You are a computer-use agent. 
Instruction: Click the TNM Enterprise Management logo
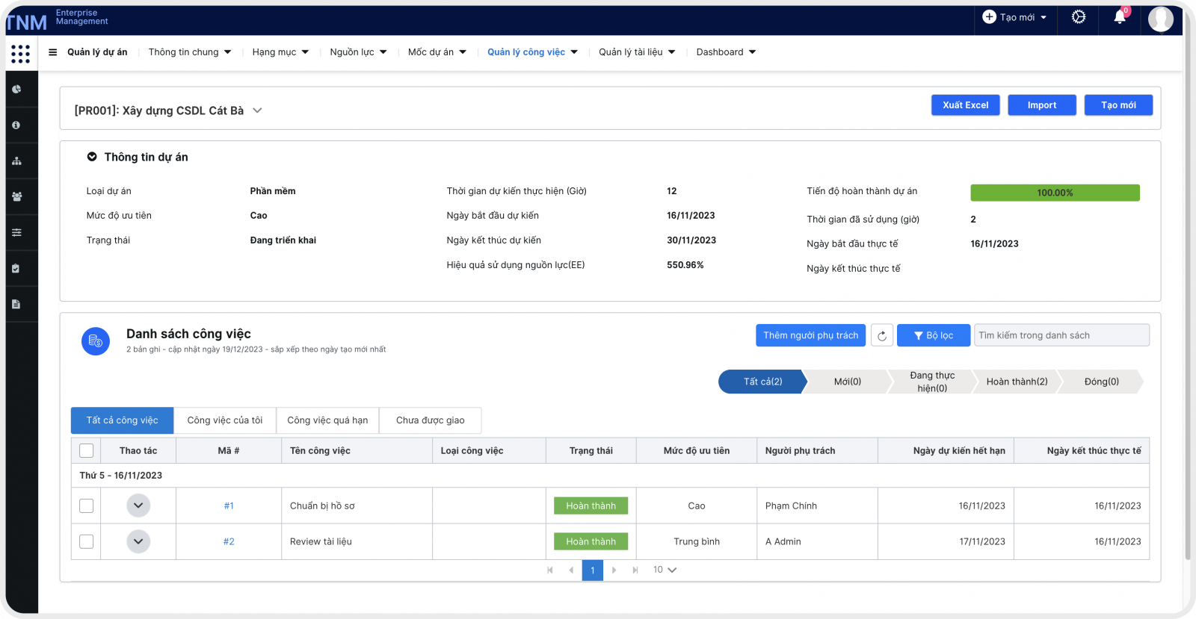click(57, 19)
